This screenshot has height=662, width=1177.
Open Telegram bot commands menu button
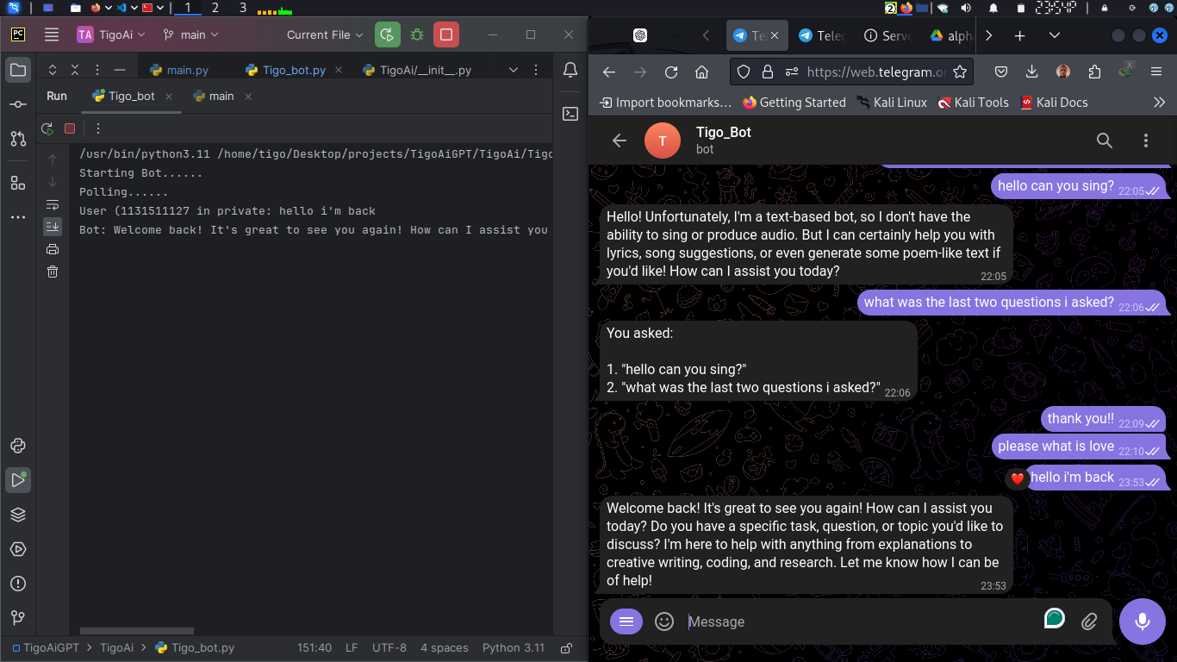coord(626,621)
